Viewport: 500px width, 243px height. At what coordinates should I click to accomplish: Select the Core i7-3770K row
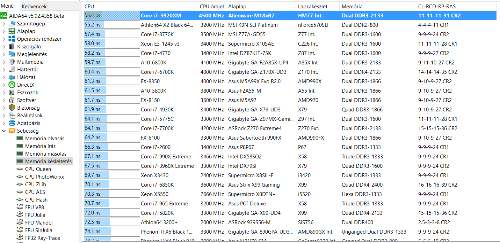[290, 34]
